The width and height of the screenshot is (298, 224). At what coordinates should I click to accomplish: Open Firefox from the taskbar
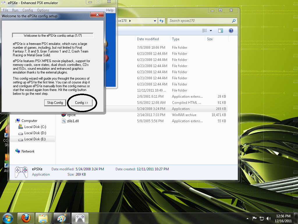[26, 218]
